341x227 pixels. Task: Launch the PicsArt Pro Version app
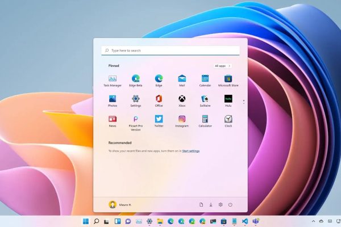tap(136, 123)
